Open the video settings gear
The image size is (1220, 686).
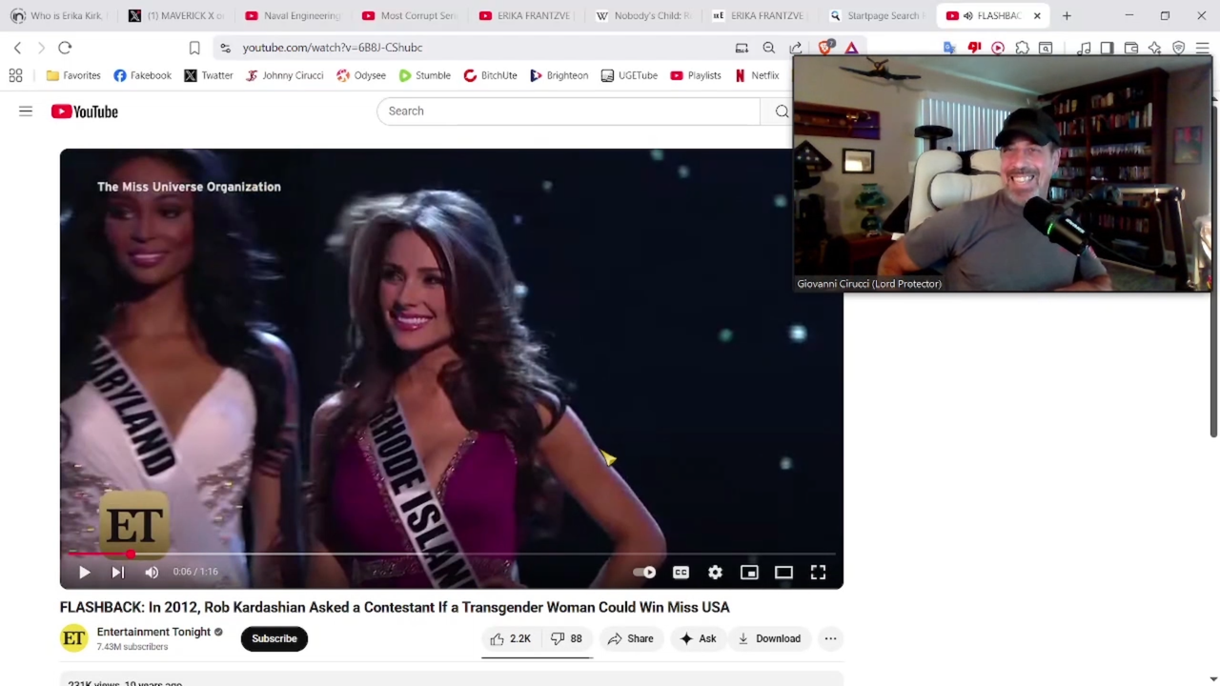tap(715, 573)
